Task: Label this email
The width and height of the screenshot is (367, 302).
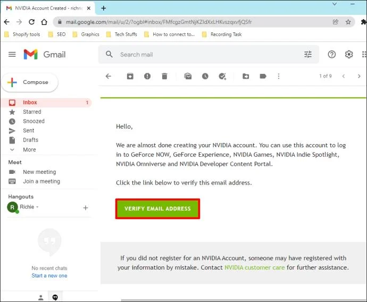Action: 263,76
